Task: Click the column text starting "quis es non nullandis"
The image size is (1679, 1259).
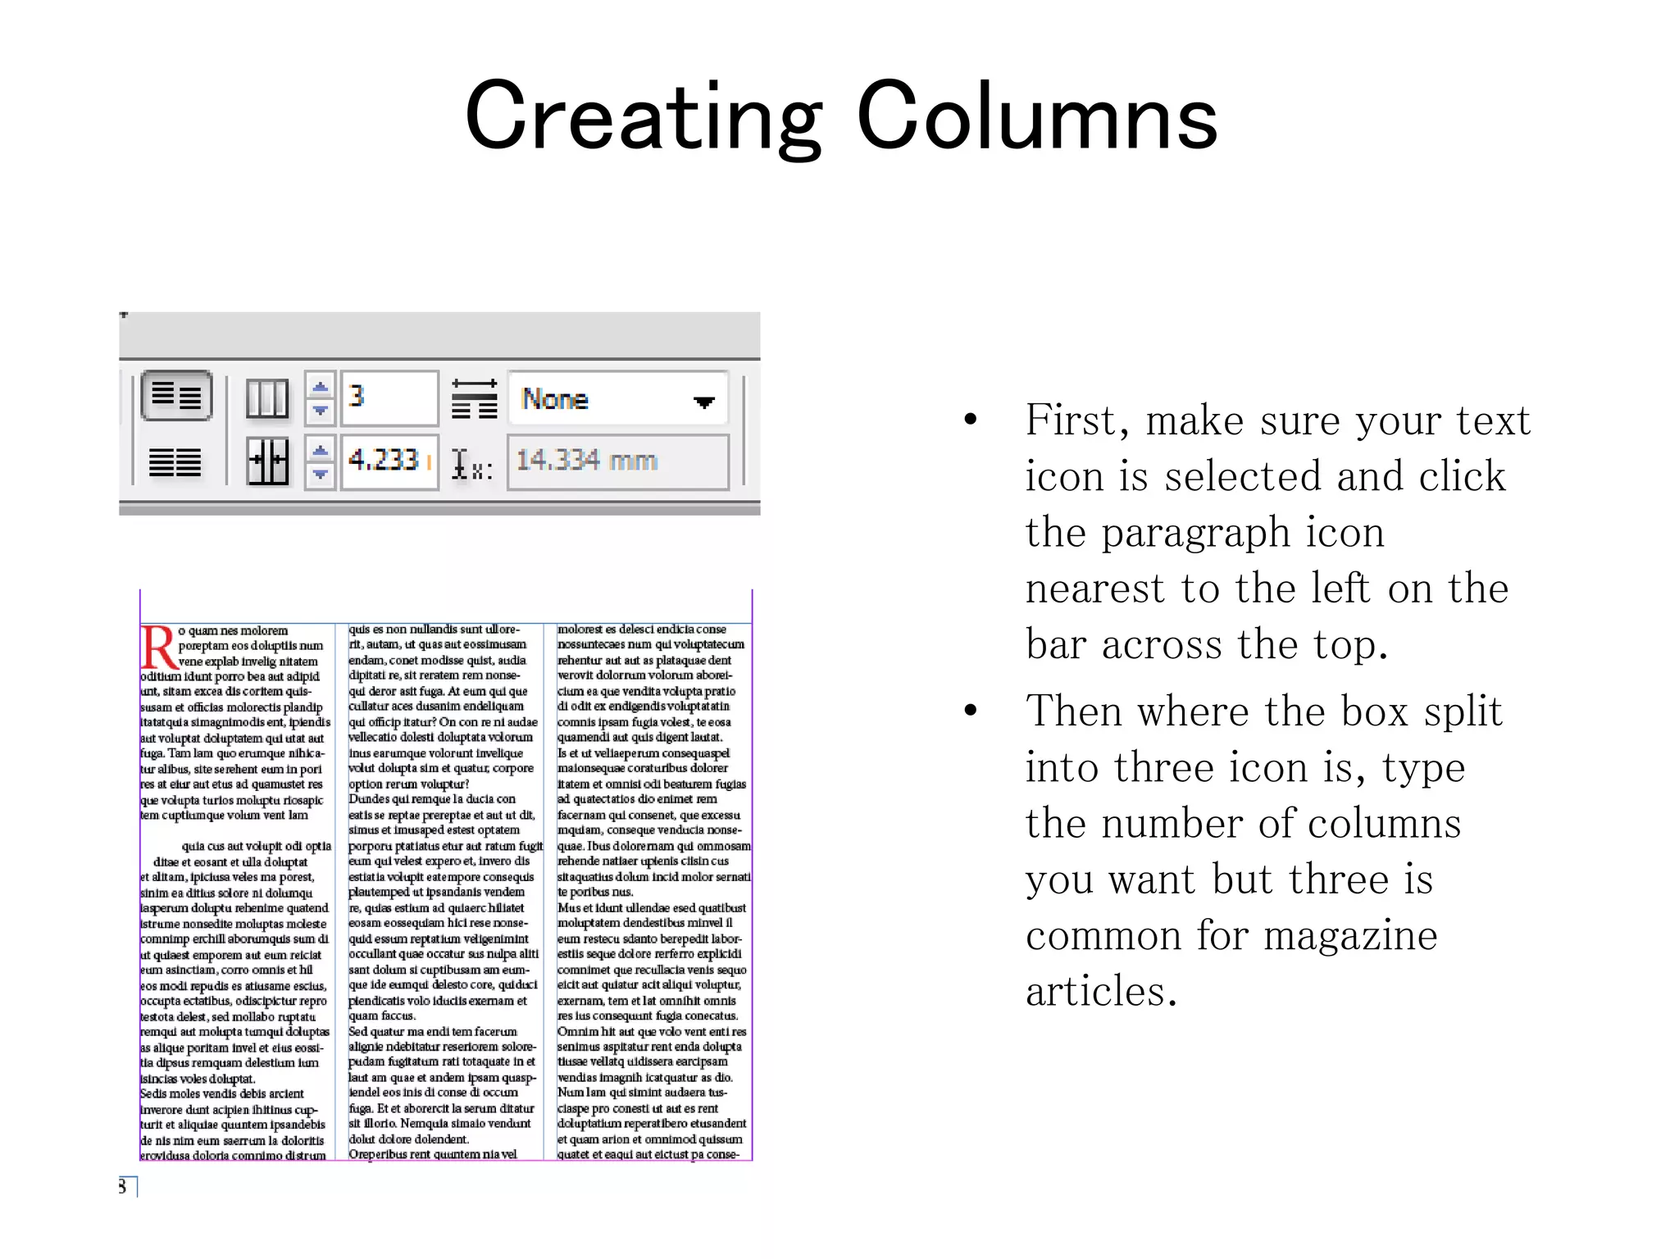Action: [445, 892]
